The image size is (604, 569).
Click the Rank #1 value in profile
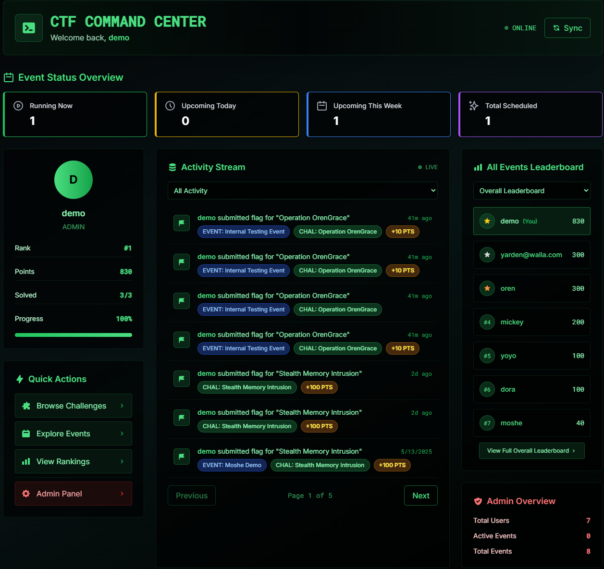coord(127,248)
